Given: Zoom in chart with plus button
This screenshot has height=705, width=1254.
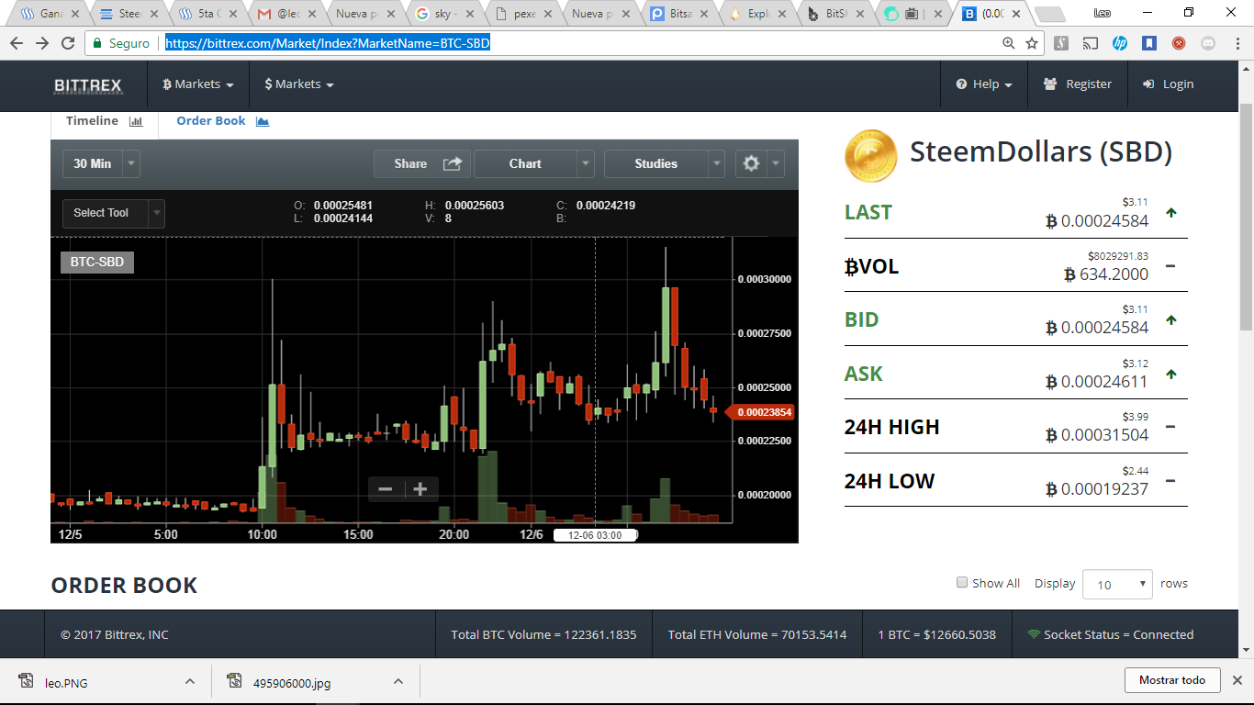Looking at the screenshot, I should [x=420, y=489].
